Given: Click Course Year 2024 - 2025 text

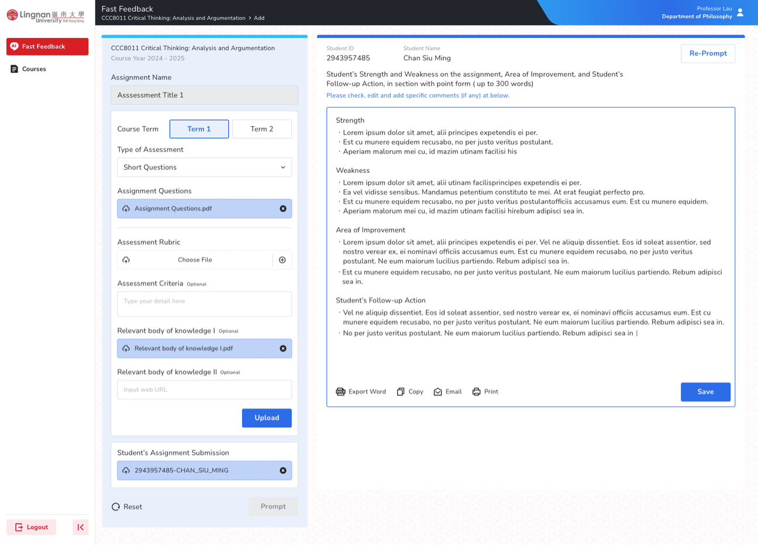Looking at the screenshot, I should 147,58.
